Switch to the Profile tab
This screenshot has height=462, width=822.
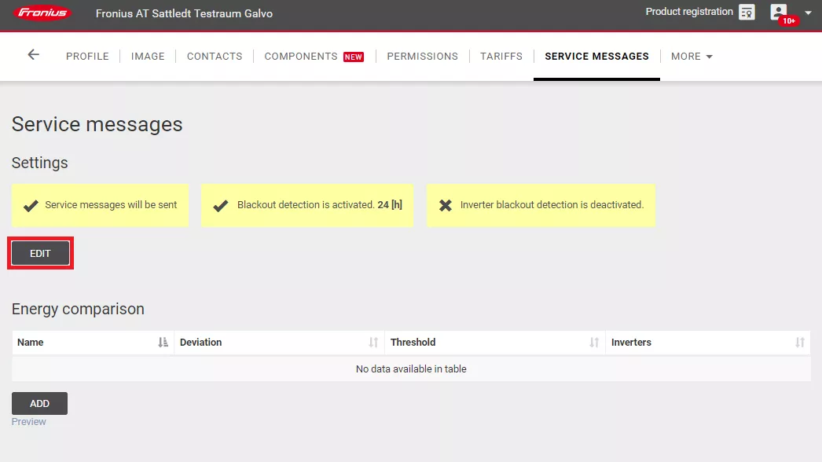click(87, 56)
